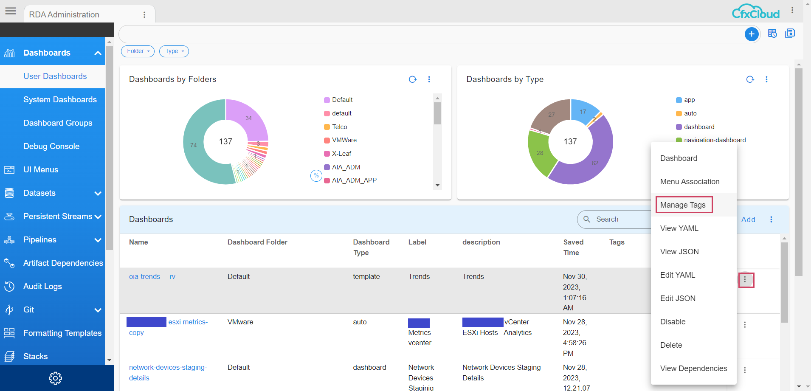Toggle the app legend entry in type chart
Image resolution: width=811 pixels, height=391 pixels.
[689, 100]
